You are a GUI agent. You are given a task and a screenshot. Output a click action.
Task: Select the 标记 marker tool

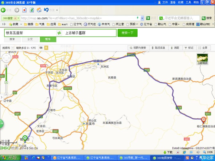(x=189, y=48)
